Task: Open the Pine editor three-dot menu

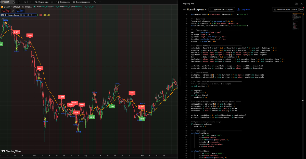Action: (x=302, y=9)
